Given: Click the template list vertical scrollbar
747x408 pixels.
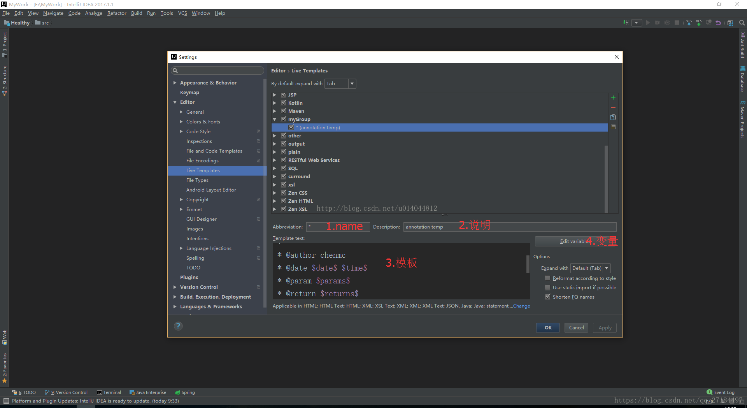Looking at the screenshot, I should [x=606, y=179].
